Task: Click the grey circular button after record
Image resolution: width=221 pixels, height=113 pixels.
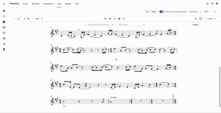Action: [x=124, y=19]
